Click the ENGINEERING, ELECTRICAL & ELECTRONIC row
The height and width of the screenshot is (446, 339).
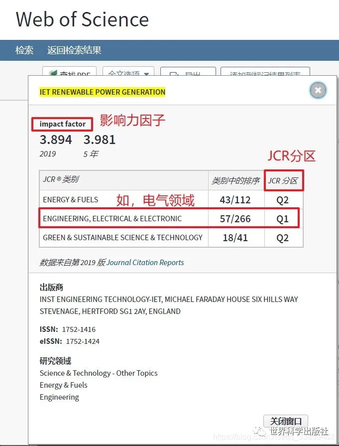click(171, 218)
